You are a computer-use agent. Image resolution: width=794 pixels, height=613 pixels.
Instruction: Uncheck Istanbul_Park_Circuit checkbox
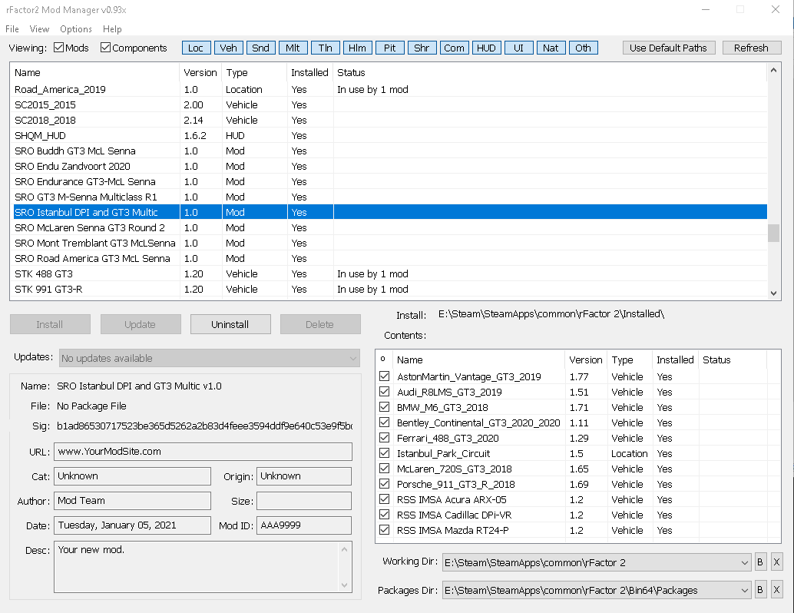(x=385, y=453)
